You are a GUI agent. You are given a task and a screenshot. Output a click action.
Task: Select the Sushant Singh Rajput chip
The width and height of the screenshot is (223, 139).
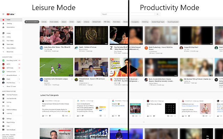point(158,22)
